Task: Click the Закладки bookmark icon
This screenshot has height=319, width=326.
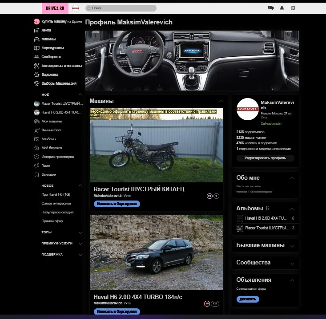Action: pos(36,175)
